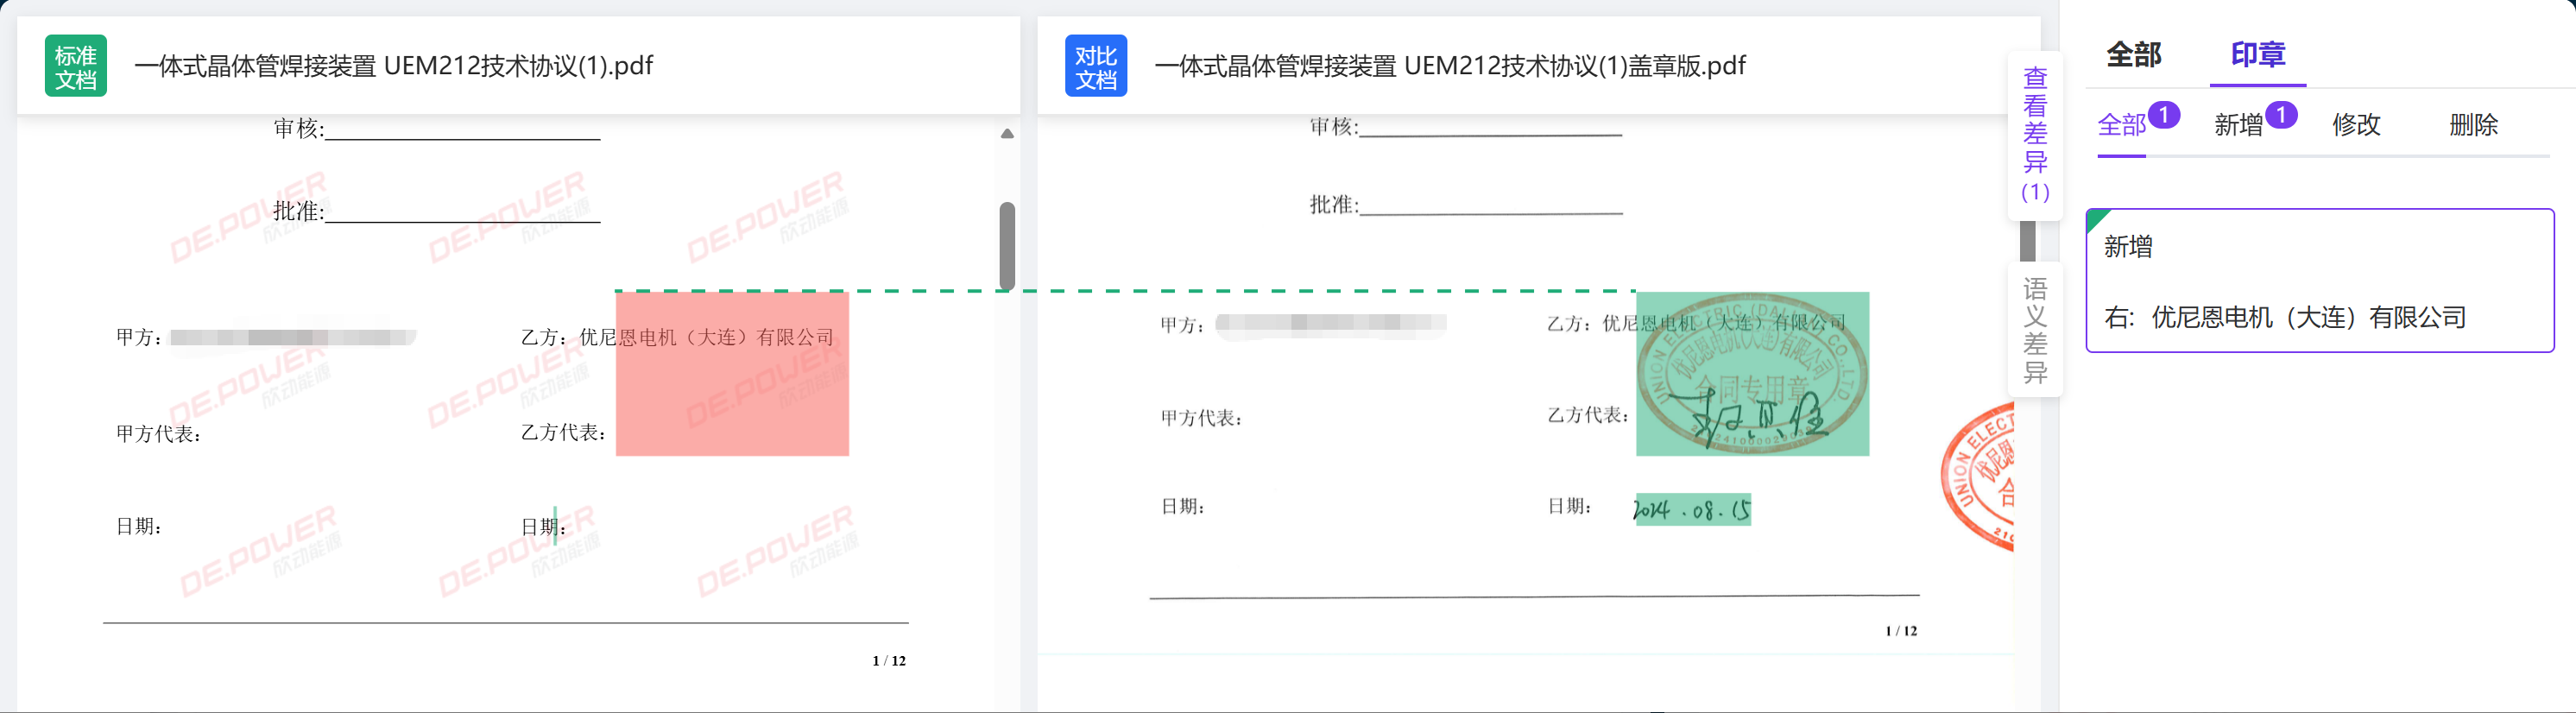The height and width of the screenshot is (713, 2576).
Task: Click the comparison document's file name title
Action: 1449,66
